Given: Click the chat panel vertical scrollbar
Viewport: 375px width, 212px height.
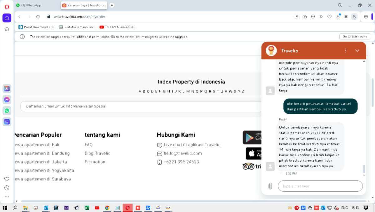Looking at the screenshot, I should click(364, 169).
